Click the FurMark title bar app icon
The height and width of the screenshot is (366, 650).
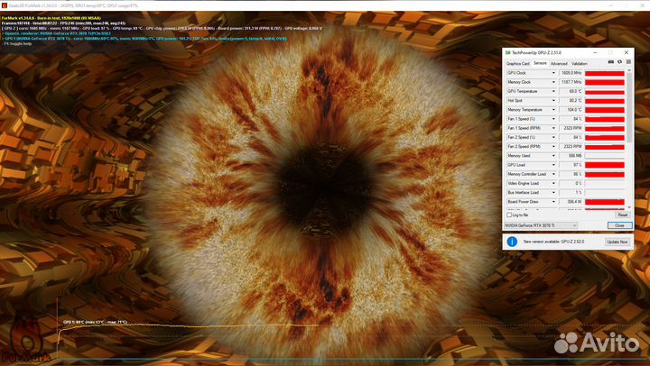(5, 4)
